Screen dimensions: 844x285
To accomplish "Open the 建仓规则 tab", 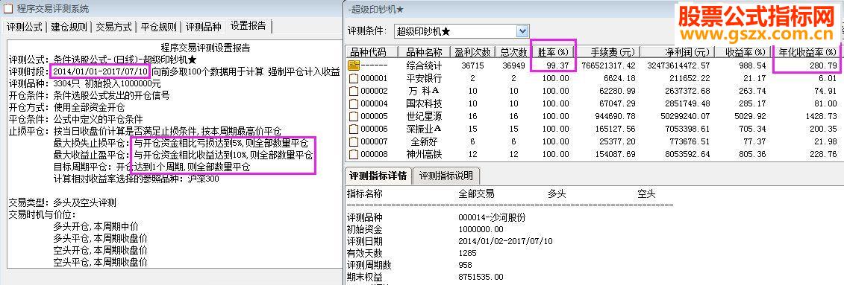I will click(x=69, y=27).
